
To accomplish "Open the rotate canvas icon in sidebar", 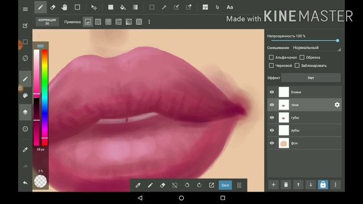I will (25, 58).
